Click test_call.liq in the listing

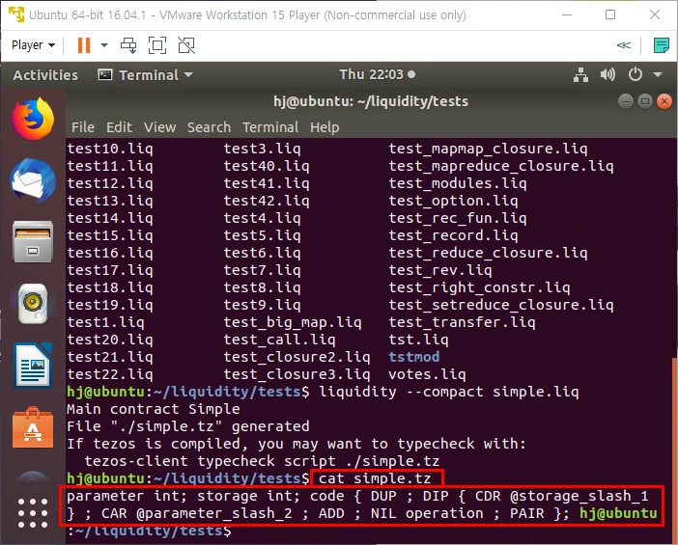[279, 340]
